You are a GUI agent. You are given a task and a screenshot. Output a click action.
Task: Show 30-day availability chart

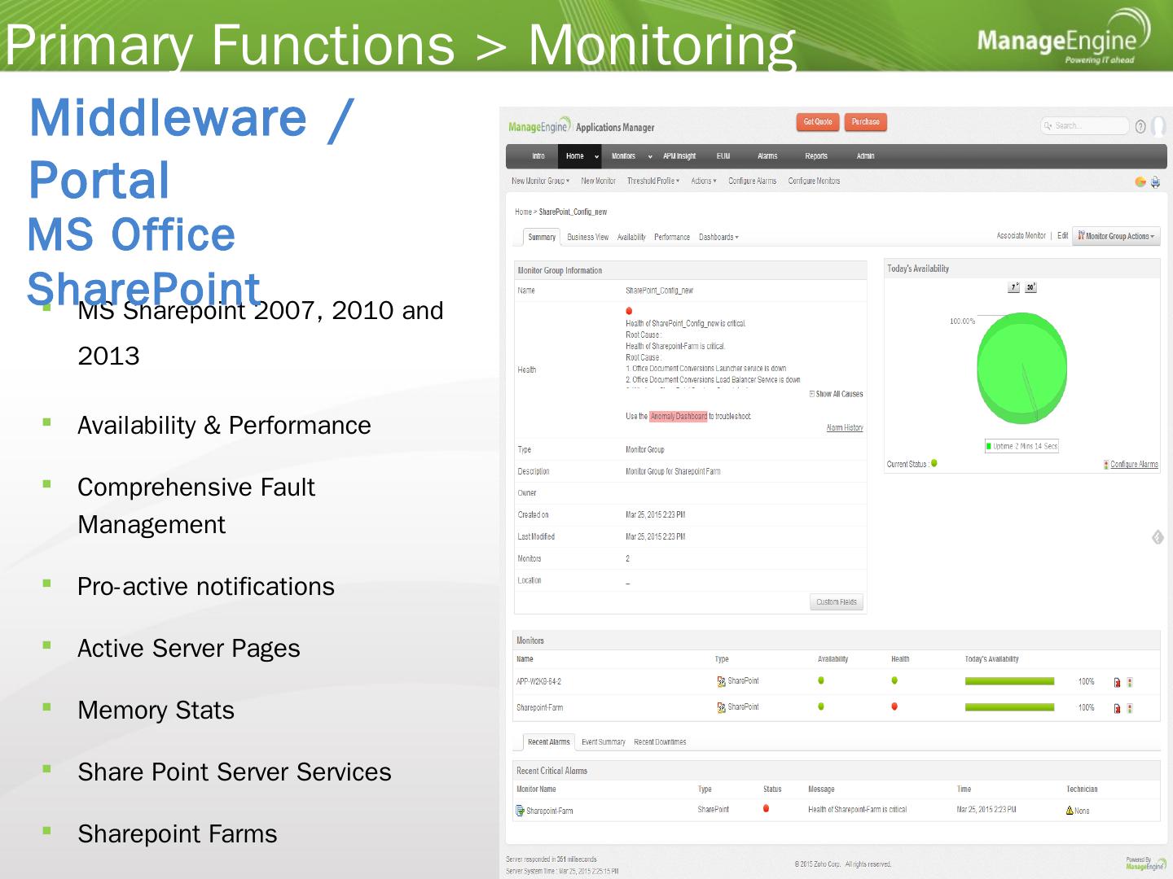coord(1030,287)
